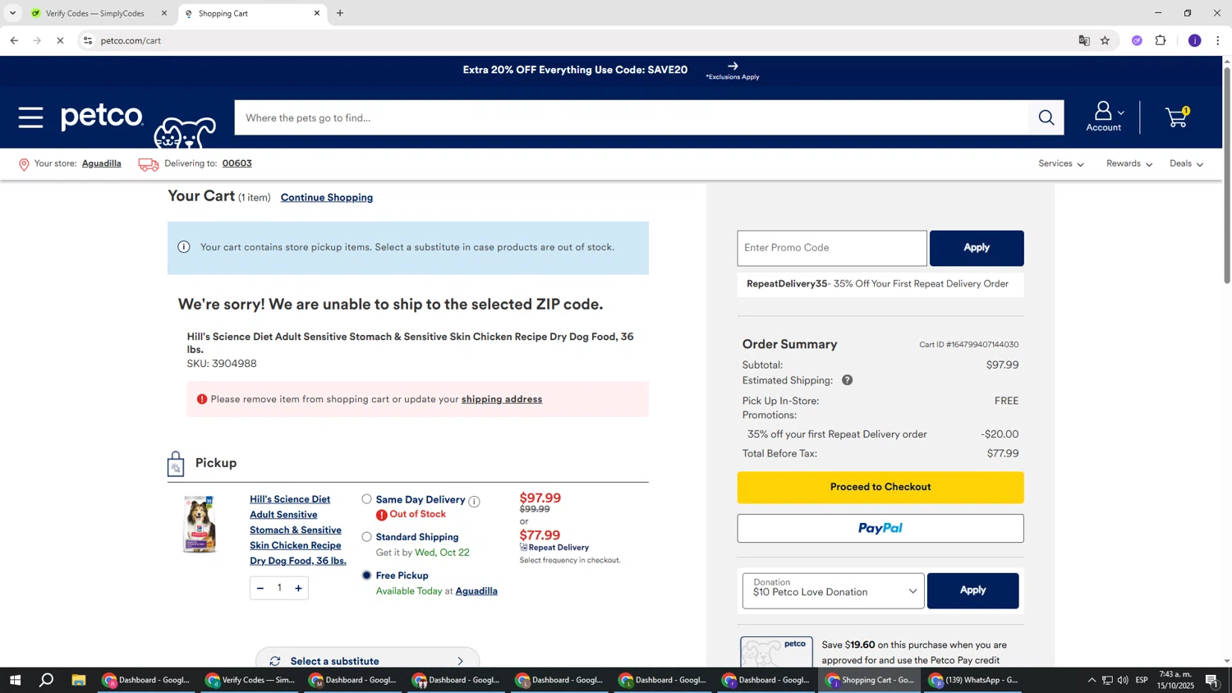
Task: Increase quantity with the plus button
Action: pyautogui.click(x=298, y=588)
